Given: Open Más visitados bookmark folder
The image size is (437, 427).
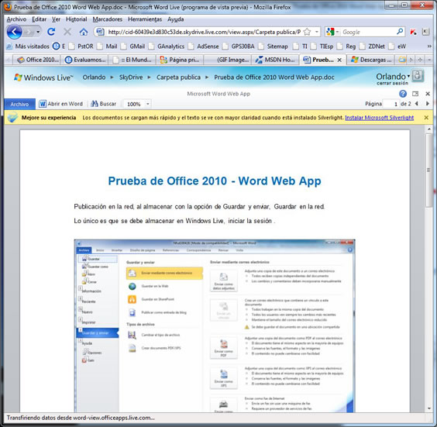Looking at the screenshot, I should pyautogui.click(x=28, y=46).
